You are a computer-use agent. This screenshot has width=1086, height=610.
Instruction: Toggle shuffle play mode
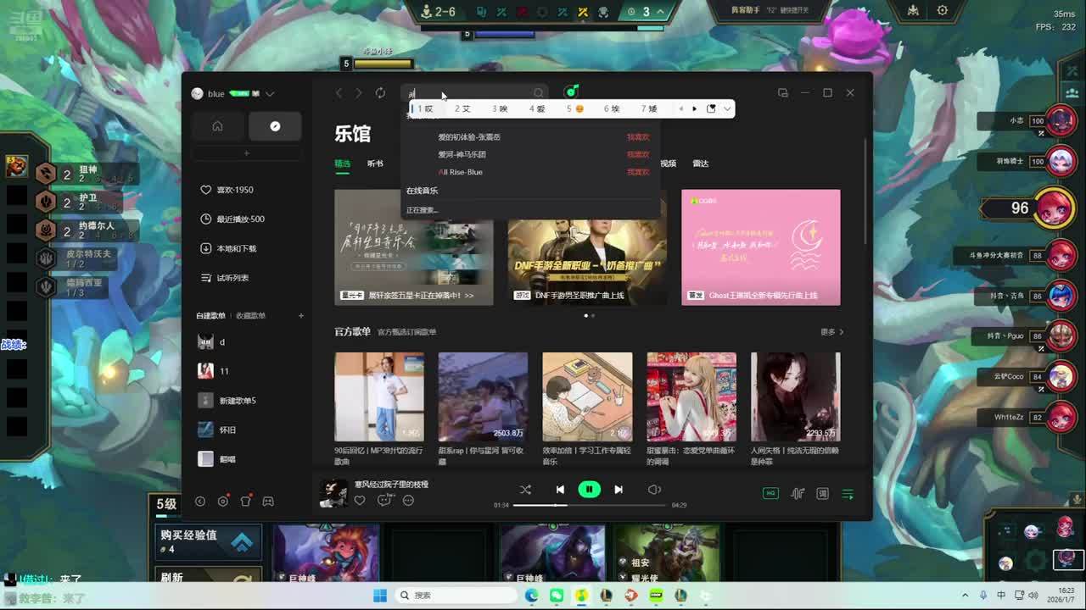click(x=525, y=489)
